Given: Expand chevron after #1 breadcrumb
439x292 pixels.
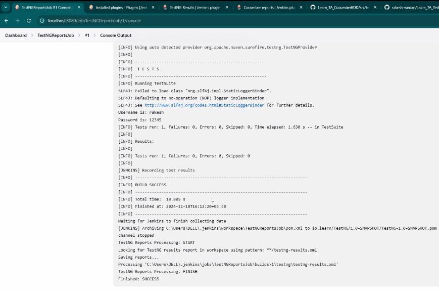Looking at the screenshot, I should [94, 35].
